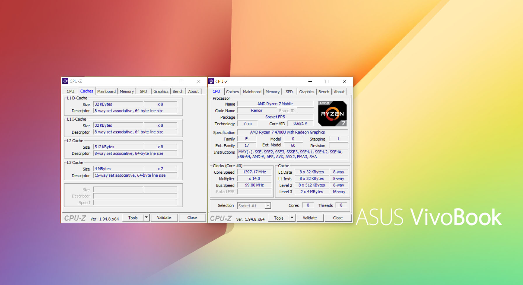523x285 pixels.
Task: Click the Instructions list starting with MMX(+)
Action: coord(293,154)
